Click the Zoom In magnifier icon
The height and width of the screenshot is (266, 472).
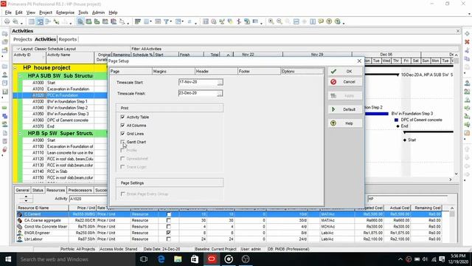coord(271,21)
